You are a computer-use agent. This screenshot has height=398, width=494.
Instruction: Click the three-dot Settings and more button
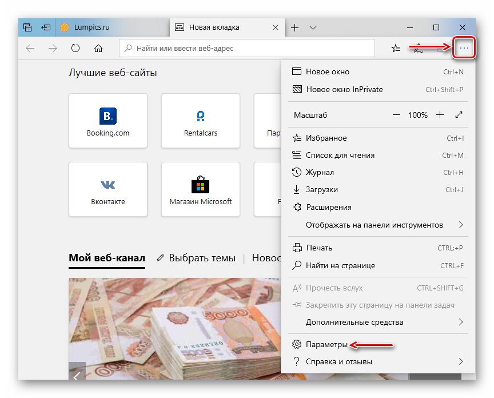coord(464,49)
